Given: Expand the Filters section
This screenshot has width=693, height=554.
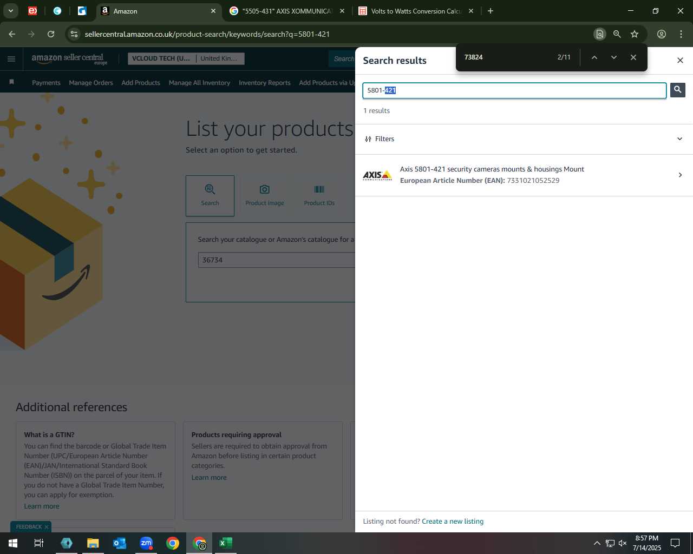Looking at the screenshot, I should [x=524, y=139].
